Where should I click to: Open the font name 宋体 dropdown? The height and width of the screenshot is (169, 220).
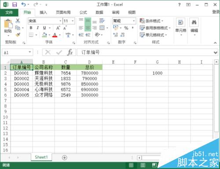(x=60, y=21)
